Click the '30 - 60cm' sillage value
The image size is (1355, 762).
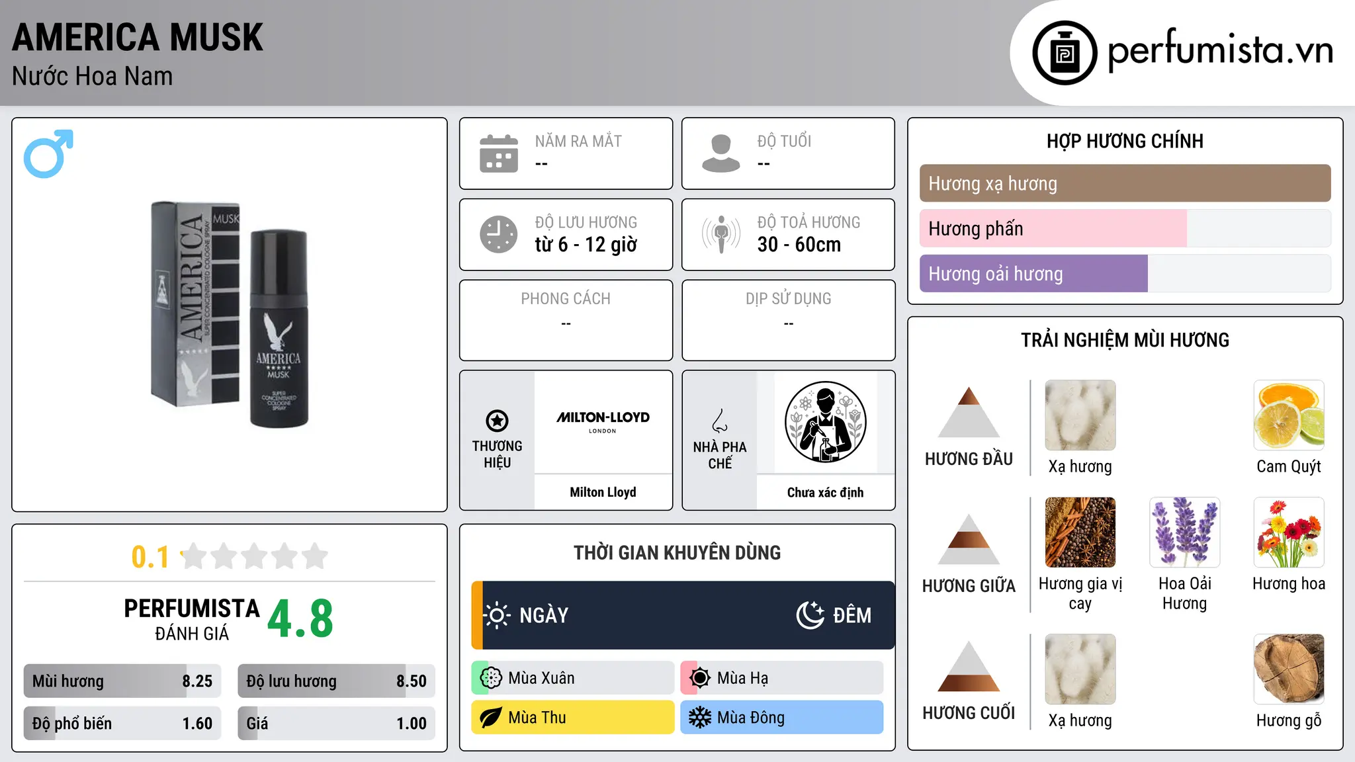[799, 245]
